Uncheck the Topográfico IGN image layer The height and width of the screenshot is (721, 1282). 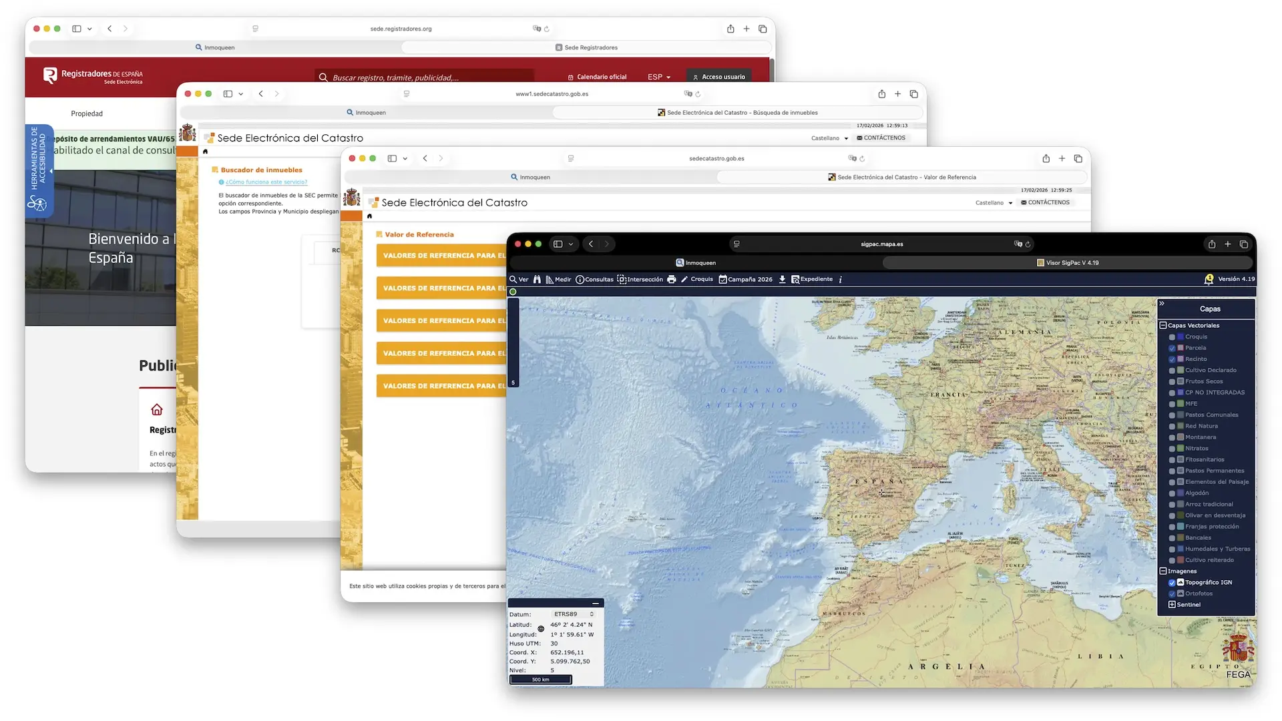(x=1170, y=582)
